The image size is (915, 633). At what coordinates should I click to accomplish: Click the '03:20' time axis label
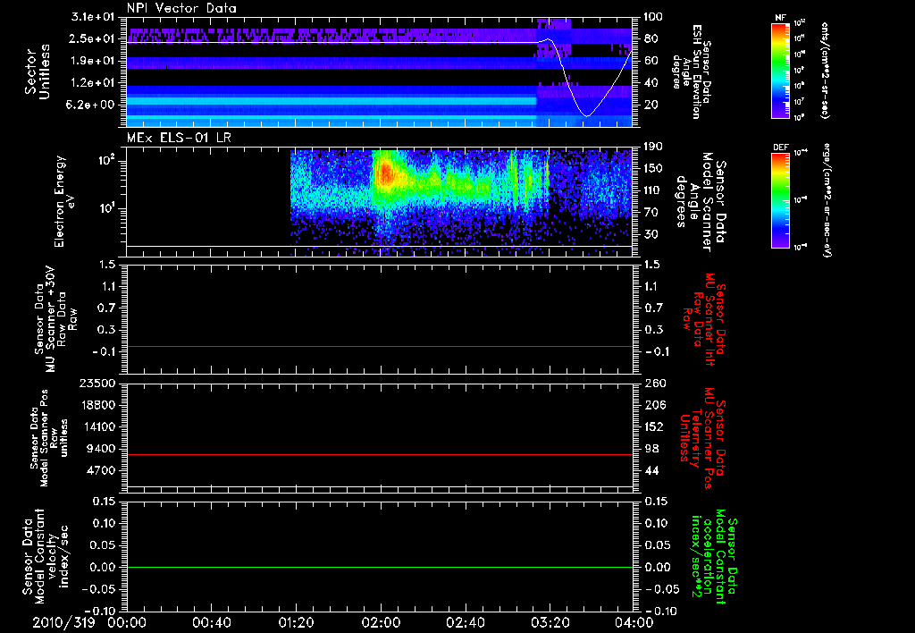pos(550,622)
